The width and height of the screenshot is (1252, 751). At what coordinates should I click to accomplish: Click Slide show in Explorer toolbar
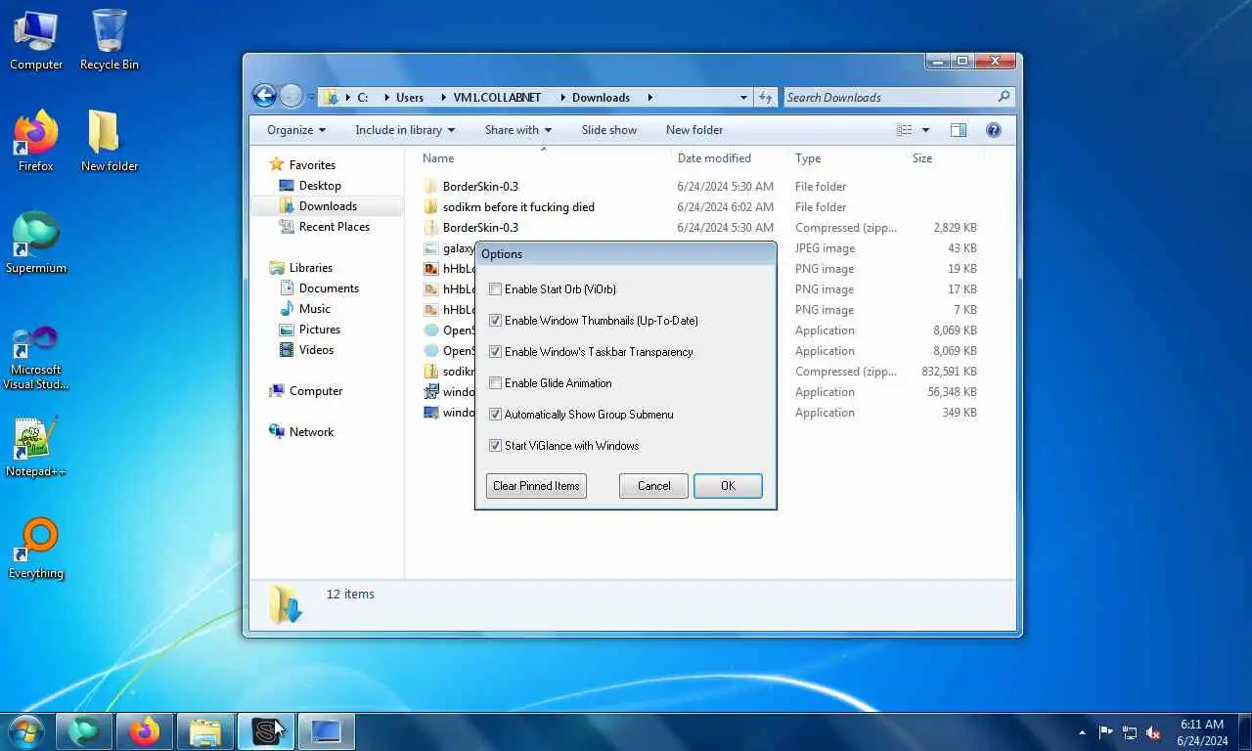pos(609,130)
